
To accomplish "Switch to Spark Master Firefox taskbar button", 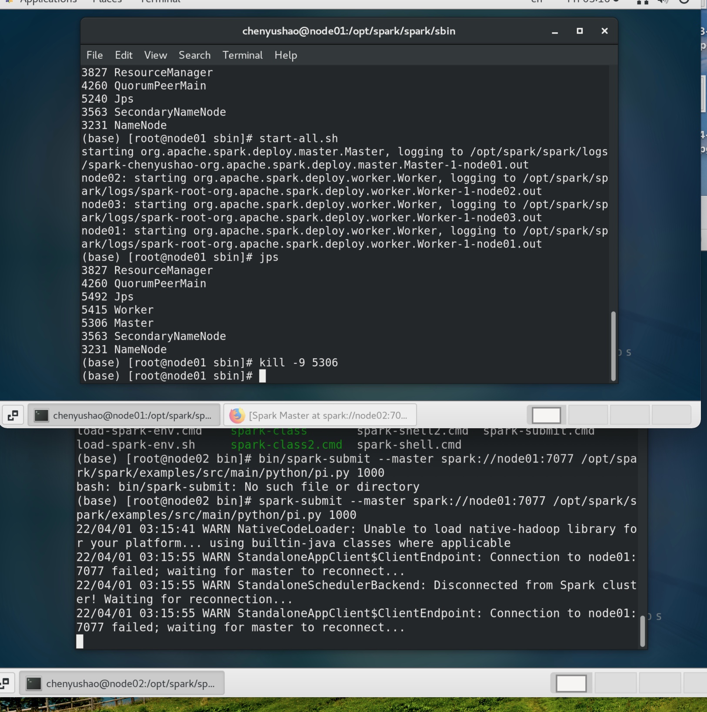I will (x=320, y=415).
